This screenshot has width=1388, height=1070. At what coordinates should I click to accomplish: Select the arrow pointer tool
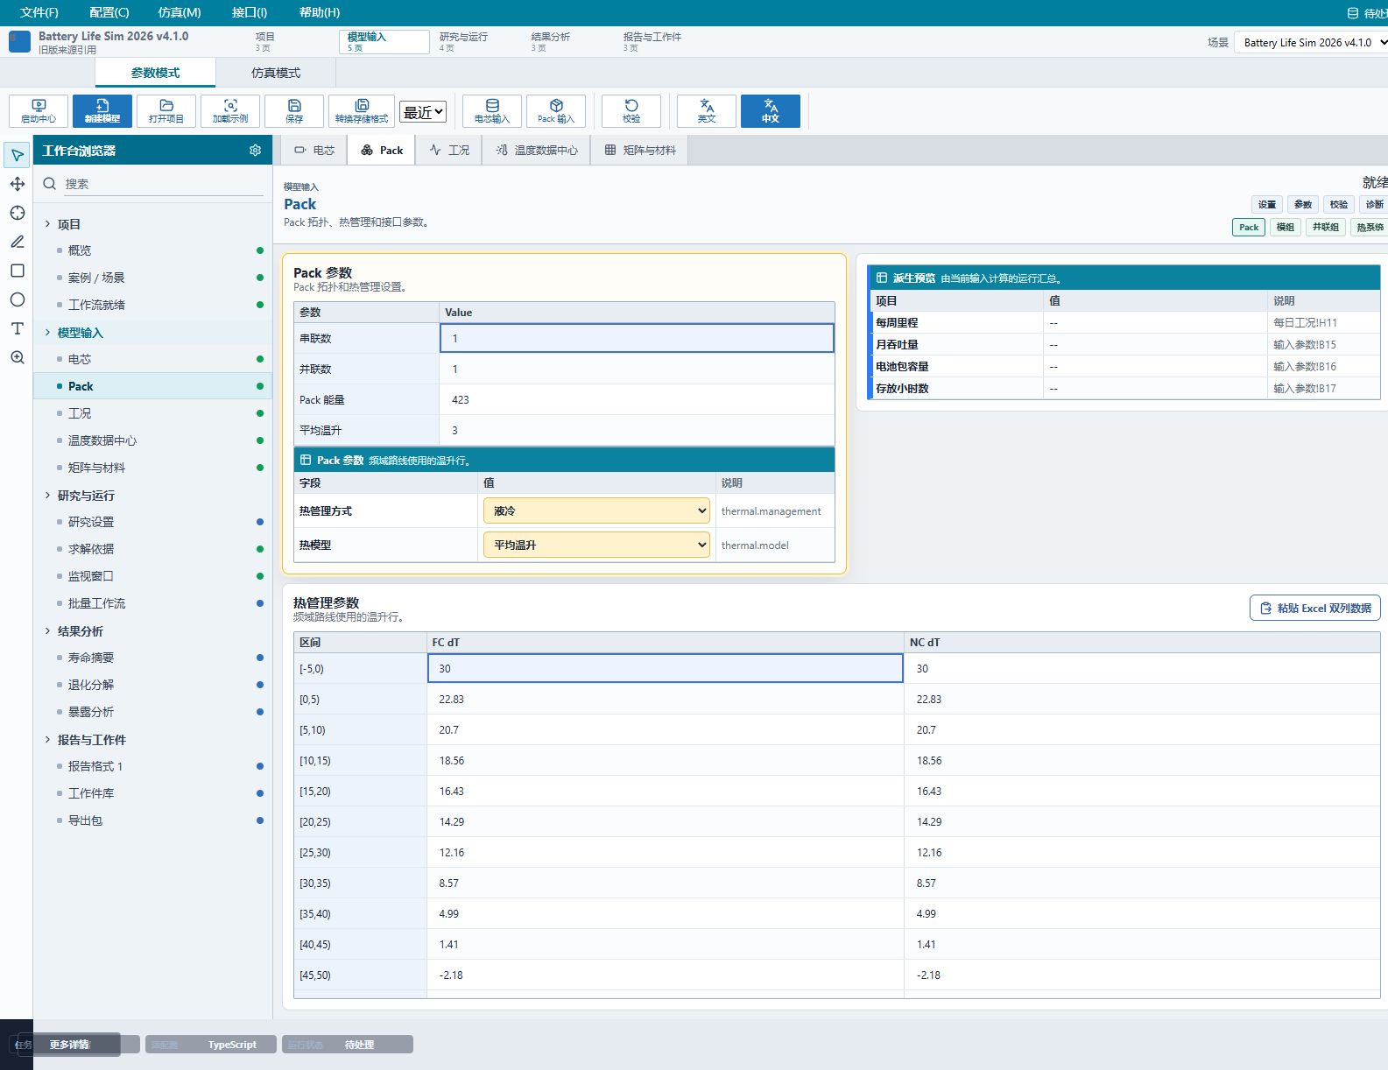pos(17,155)
